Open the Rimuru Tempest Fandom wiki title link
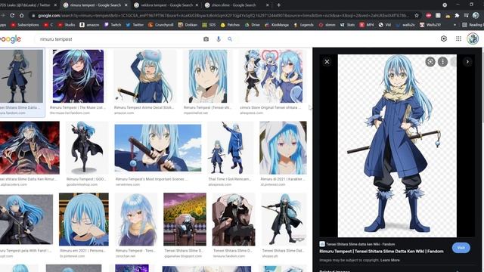 coord(381,252)
